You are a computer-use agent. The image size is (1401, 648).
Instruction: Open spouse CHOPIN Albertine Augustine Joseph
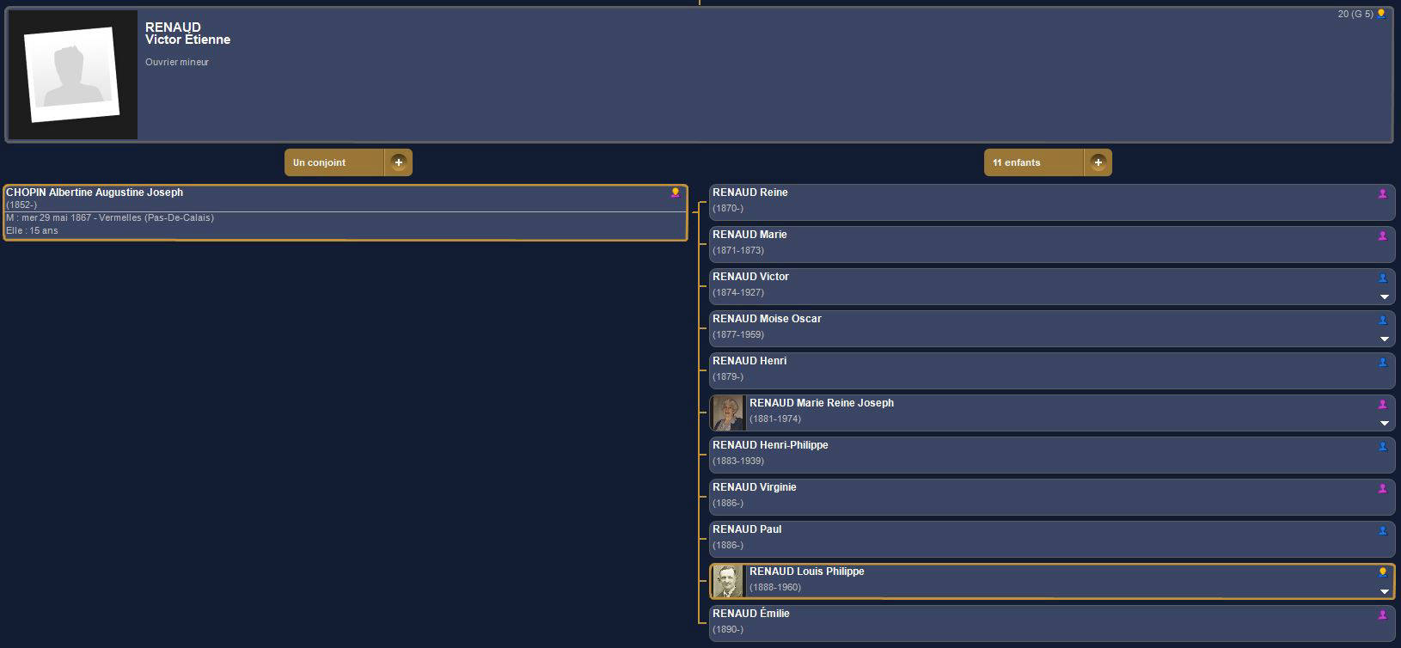pyautogui.click(x=95, y=193)
